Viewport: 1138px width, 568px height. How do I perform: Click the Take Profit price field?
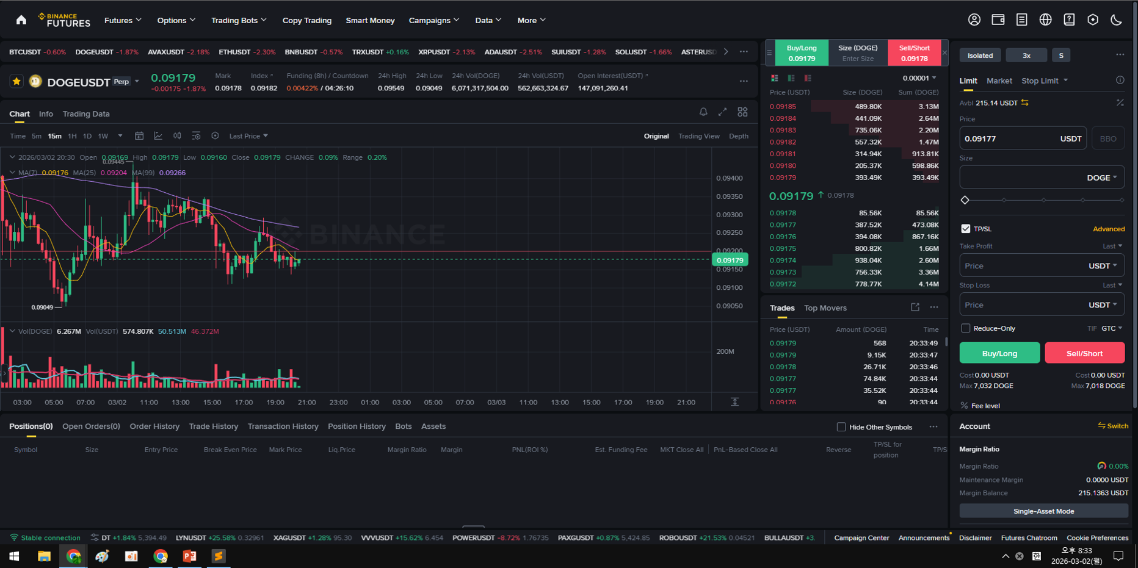[1042, 266]
